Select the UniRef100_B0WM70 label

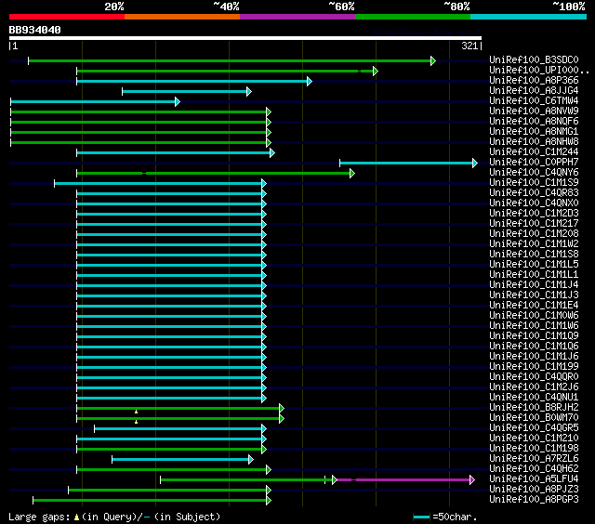point(534,418)
